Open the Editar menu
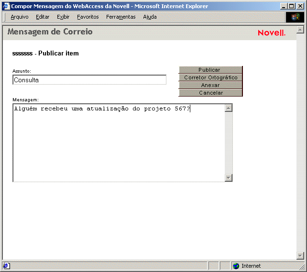 [43, 17]
